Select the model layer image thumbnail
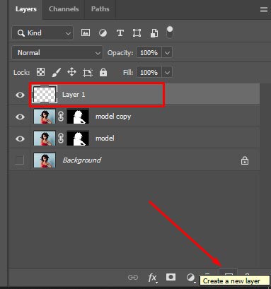The image size is (271, 289). pyautogui.click(x=45, y=138)
